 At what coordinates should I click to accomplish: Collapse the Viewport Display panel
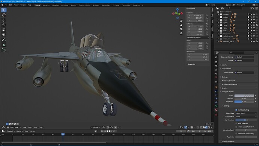click(x=227, y=92)
